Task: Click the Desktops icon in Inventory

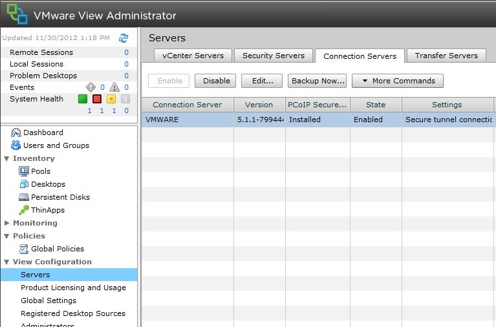Action: click(x=24, y=184)
